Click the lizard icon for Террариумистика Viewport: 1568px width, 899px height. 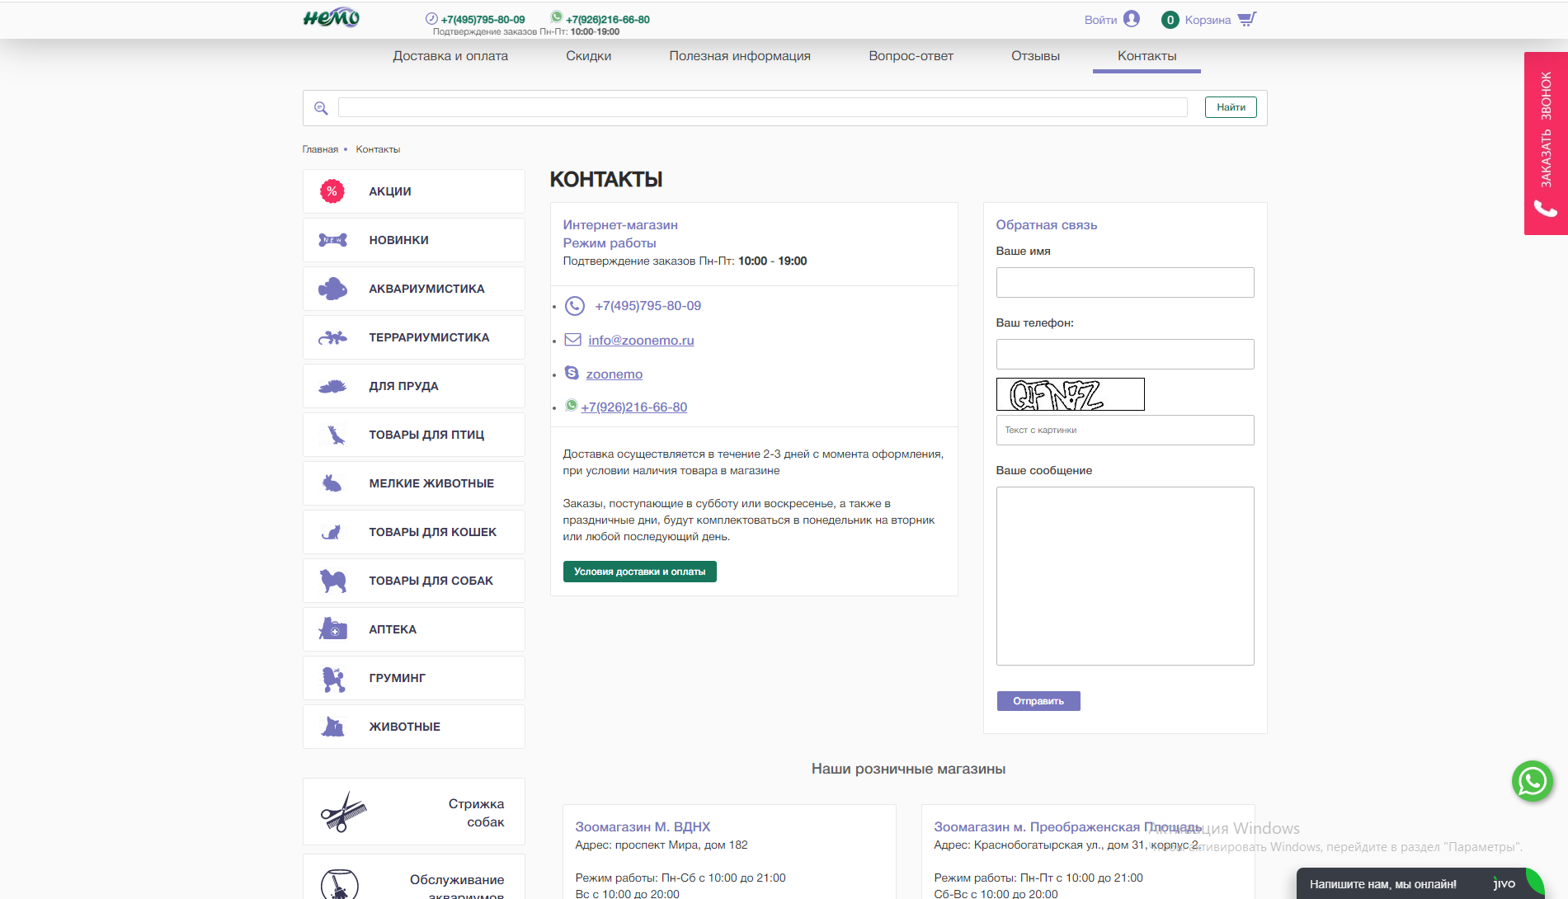click(332, 337)
